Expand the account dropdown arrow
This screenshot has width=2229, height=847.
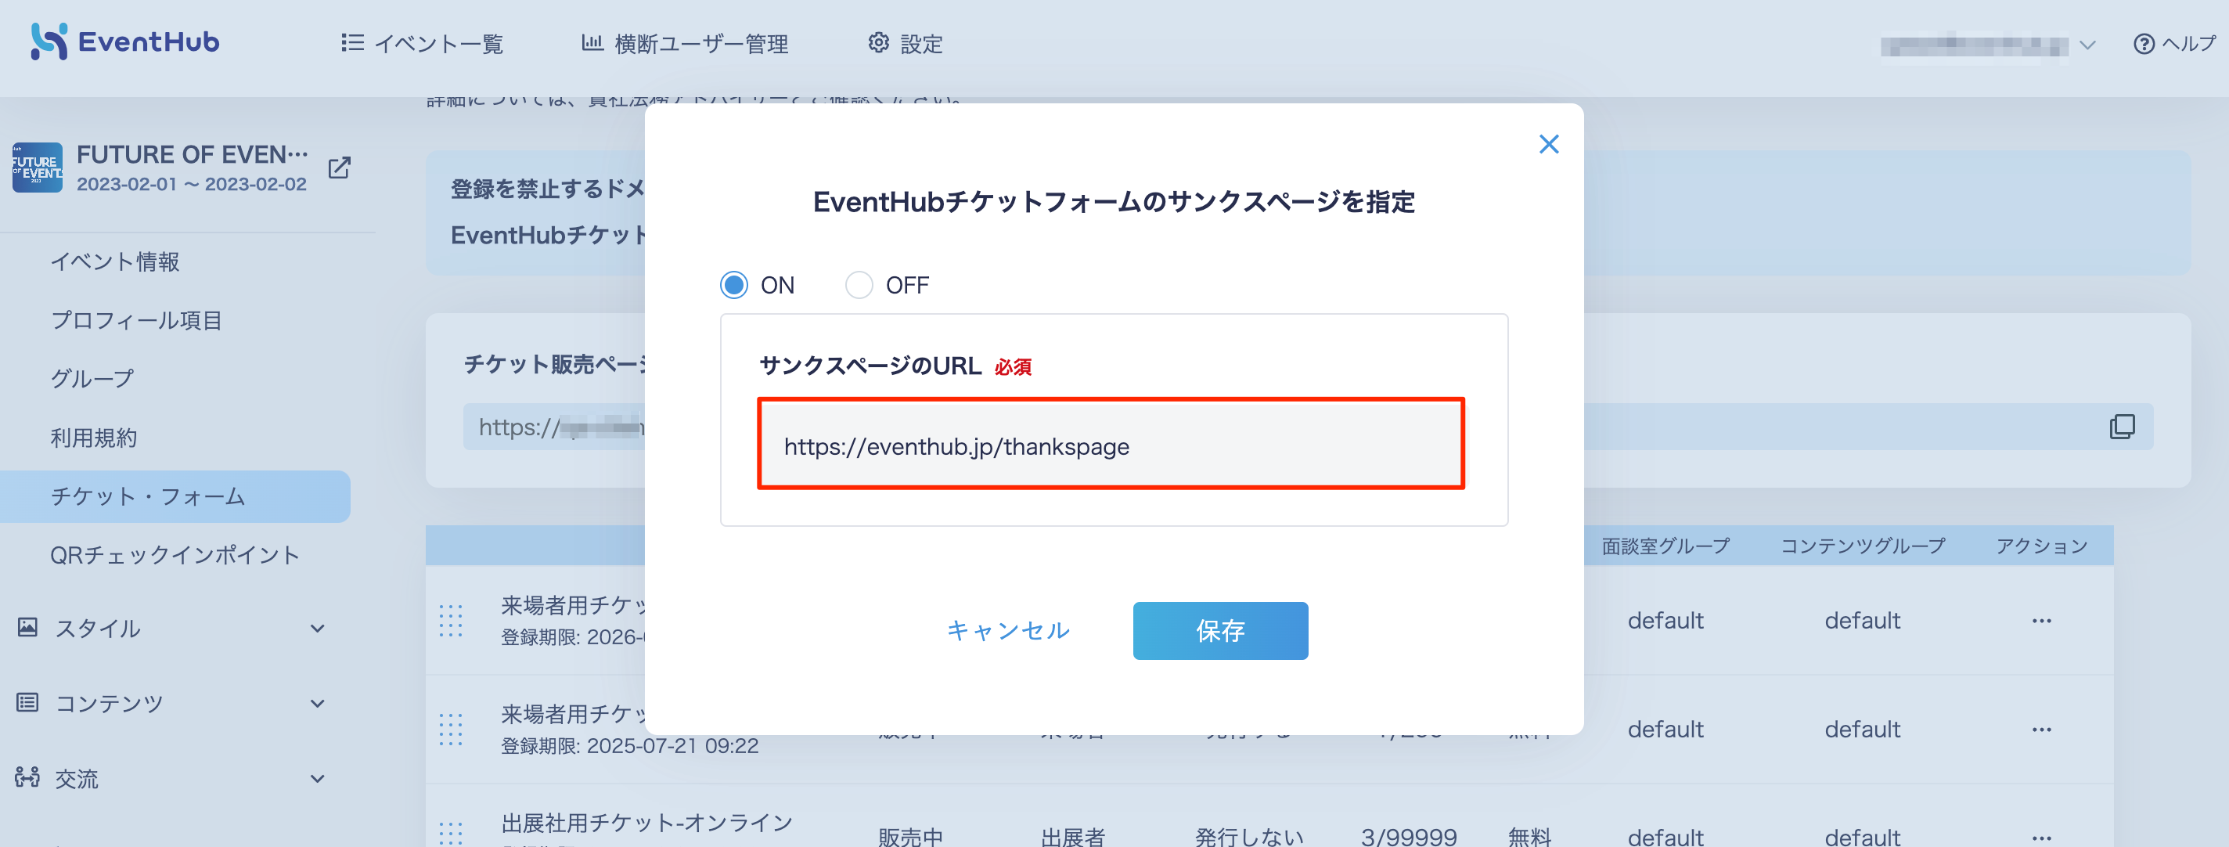click(x=2087, y=45)
